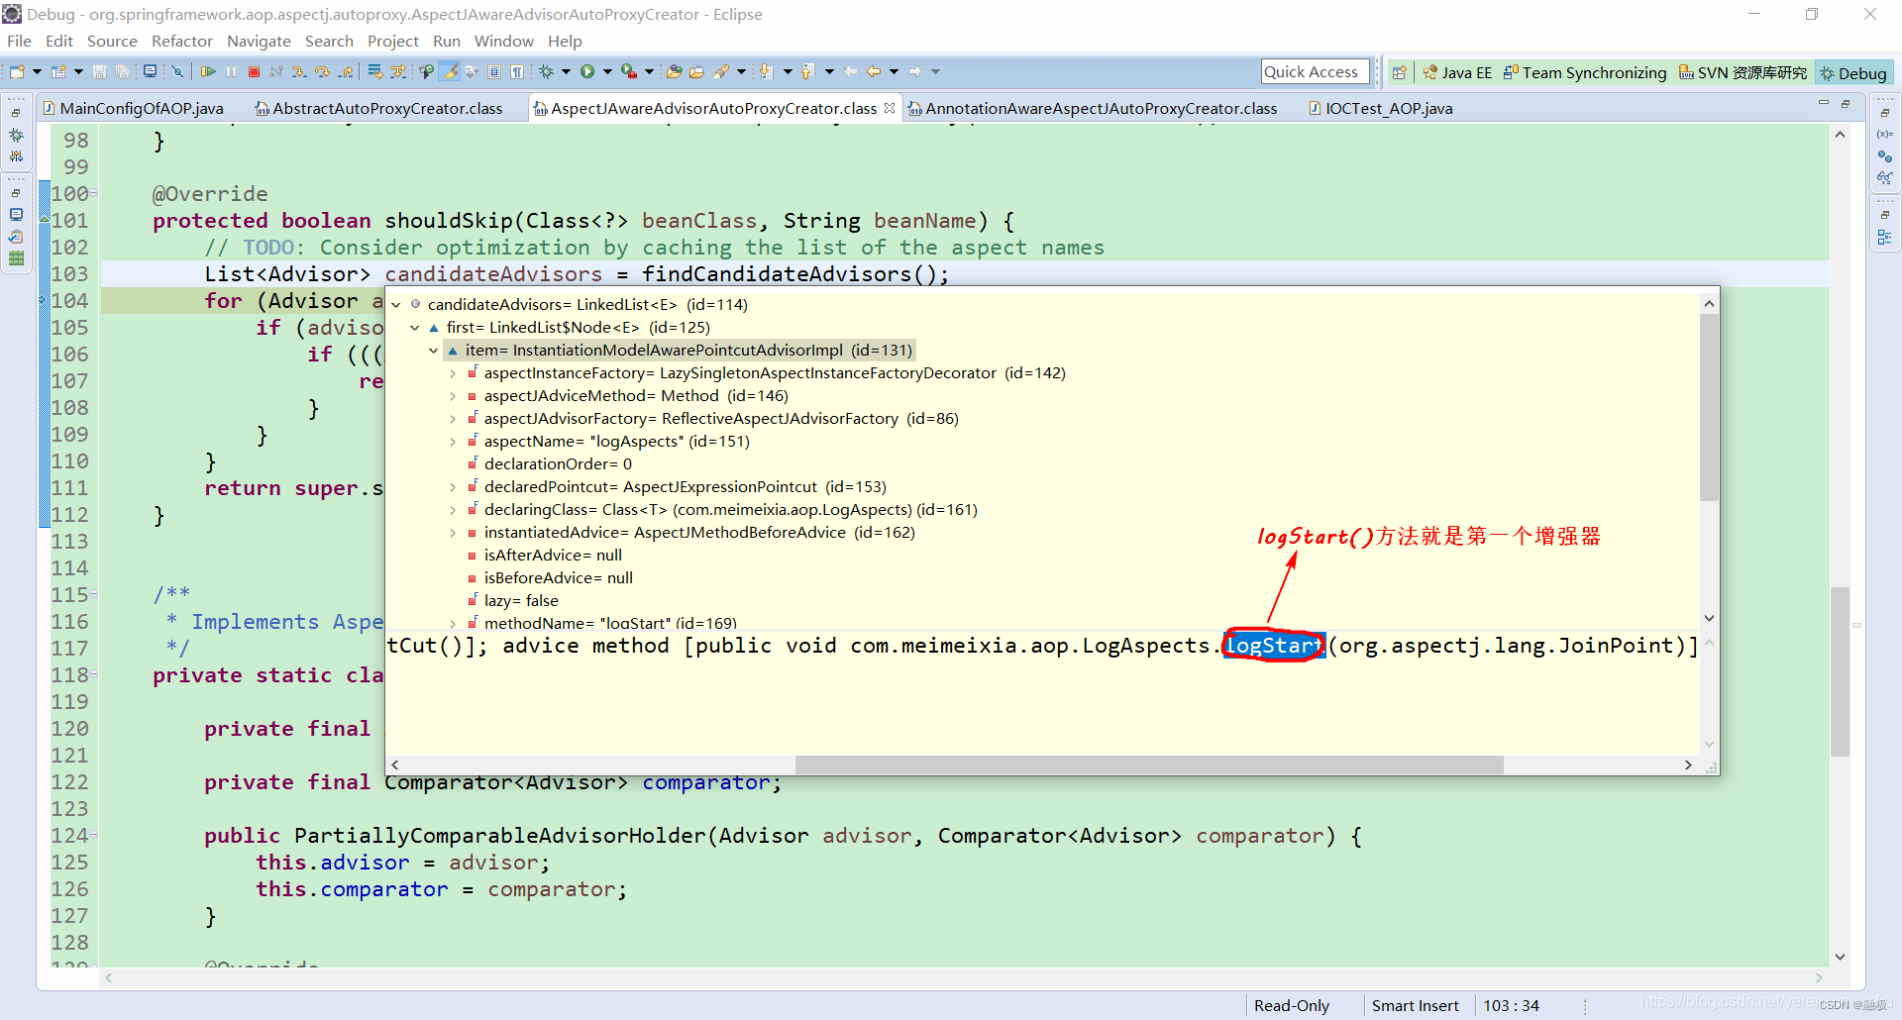Open the Back history dropdown arrow
The height and width of the screenshot is (1020, 1902).
tap(894, 71)
